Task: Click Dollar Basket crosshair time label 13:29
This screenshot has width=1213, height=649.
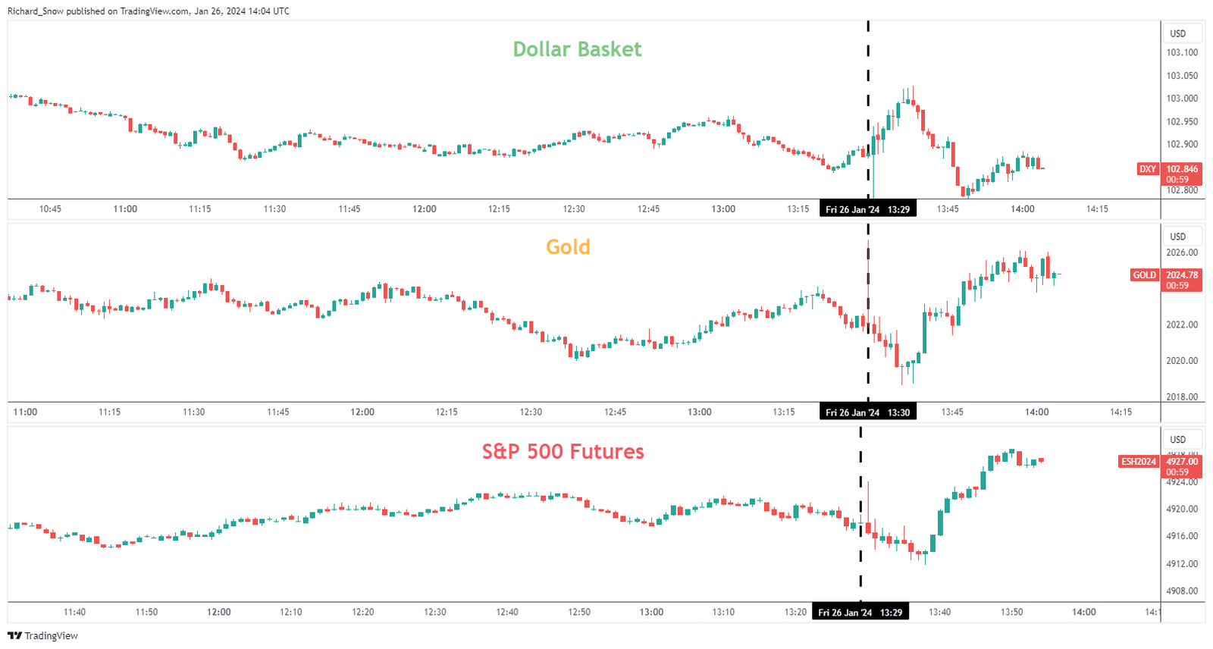Action: point(867,209)
